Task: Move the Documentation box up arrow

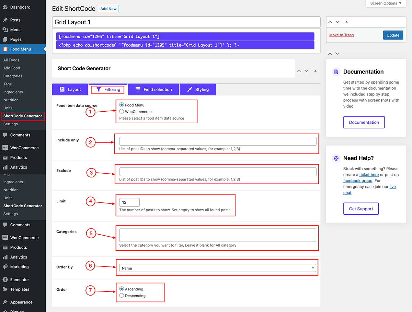Action: click(x=330, y=54)
